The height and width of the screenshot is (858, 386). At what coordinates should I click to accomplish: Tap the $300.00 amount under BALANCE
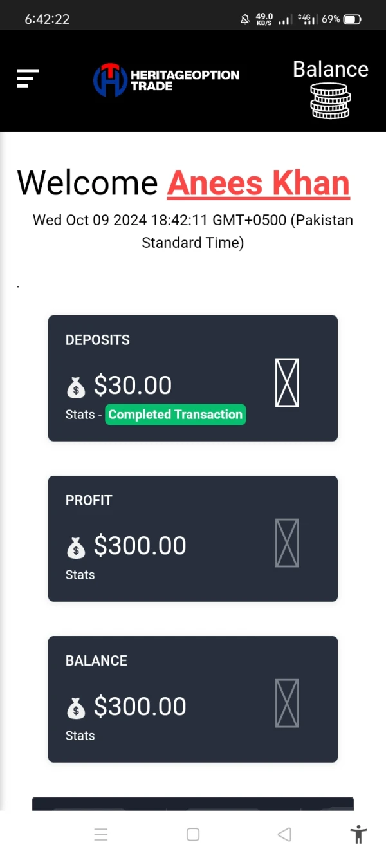click(140, 707)
